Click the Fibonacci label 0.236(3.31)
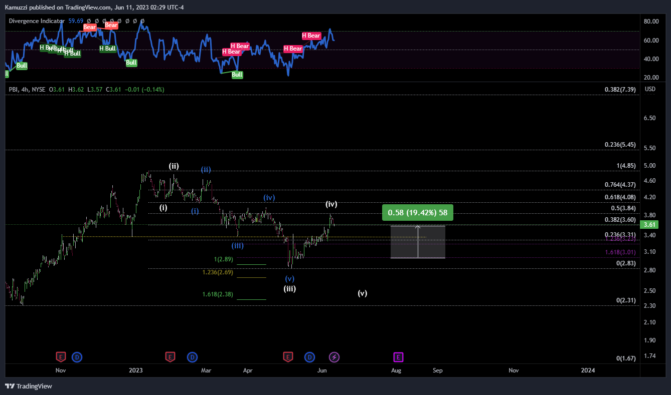The image size is (671, 395). pyautogui.click(x=620, y=235)
